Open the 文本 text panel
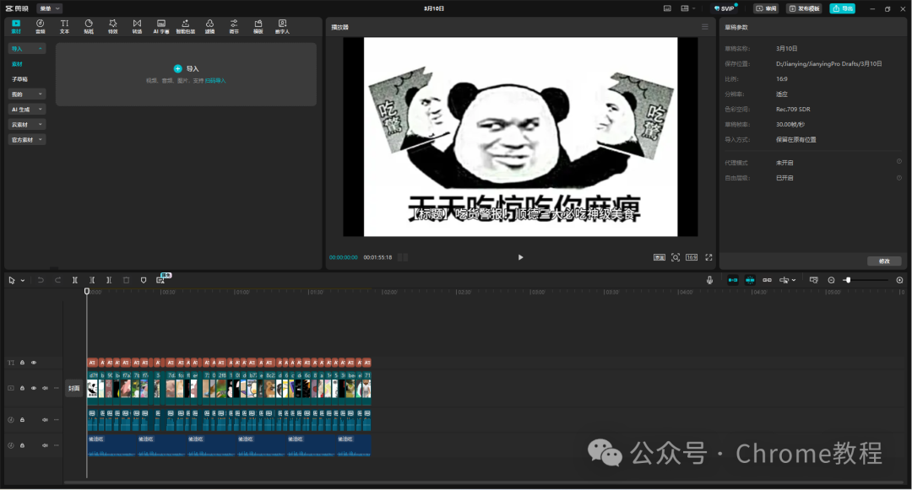Image resolution: width=912 pixels, height=490 pixels. 64,26
